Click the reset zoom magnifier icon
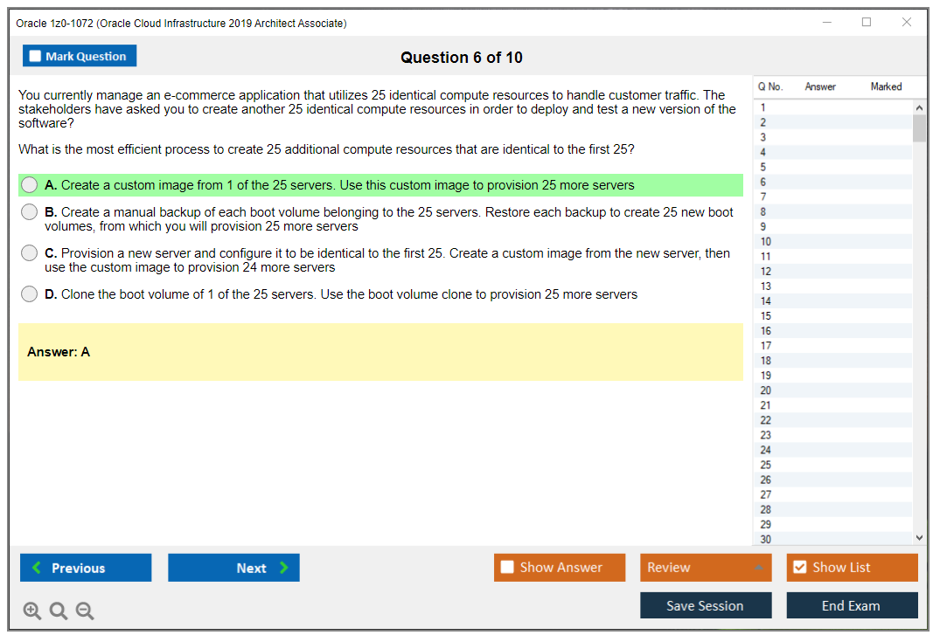This screenshot has height=642, width=940. coord(59,611)
